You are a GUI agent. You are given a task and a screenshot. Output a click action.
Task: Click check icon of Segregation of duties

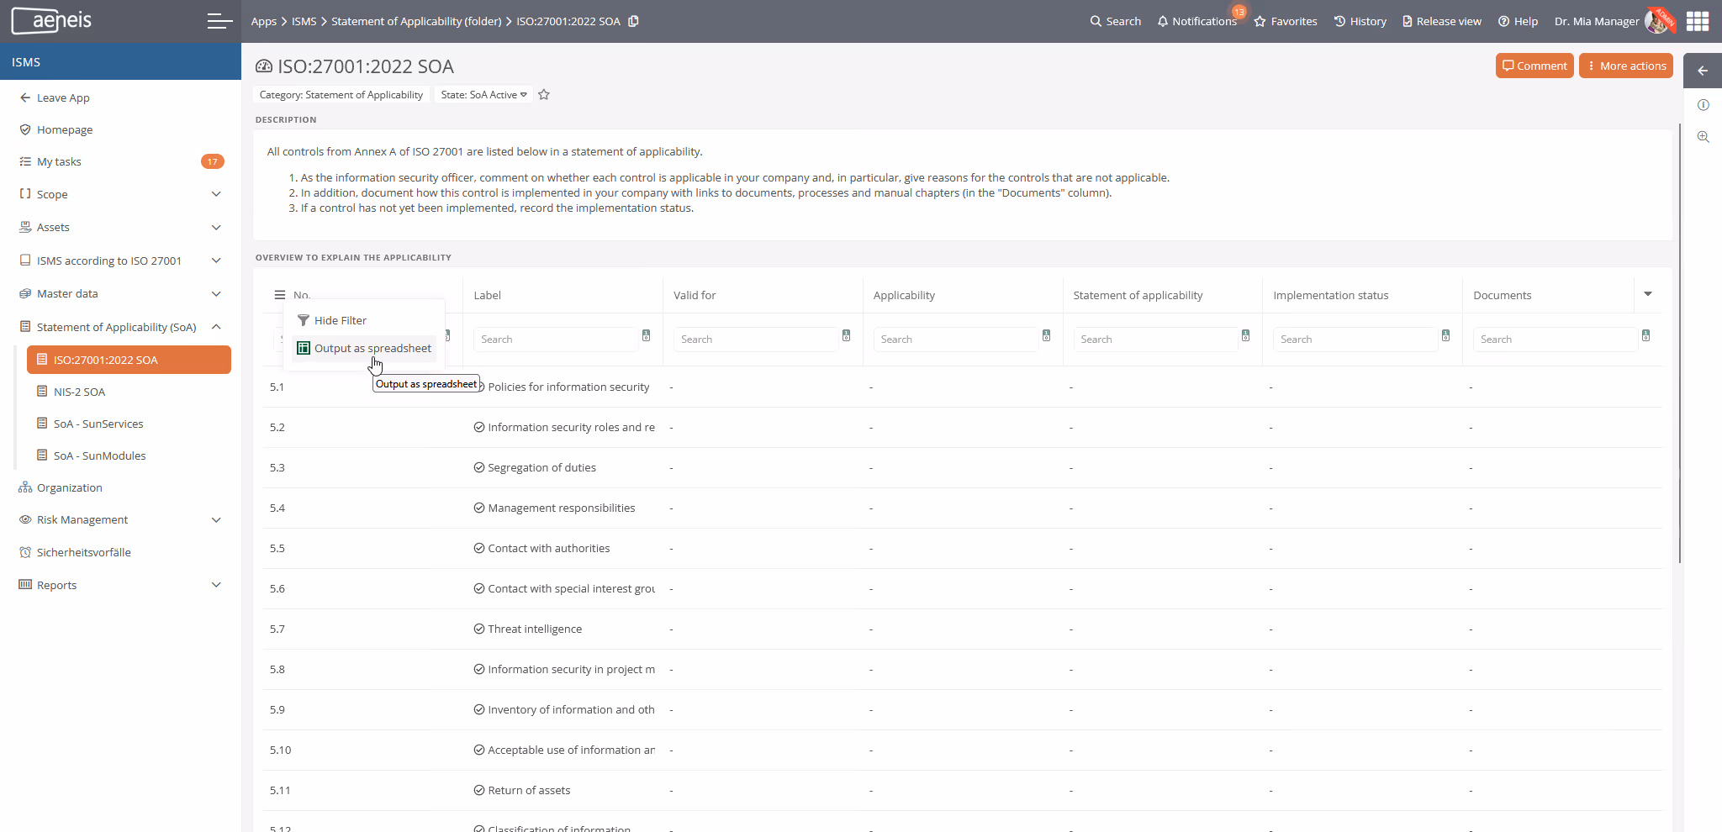pos(479,467)
